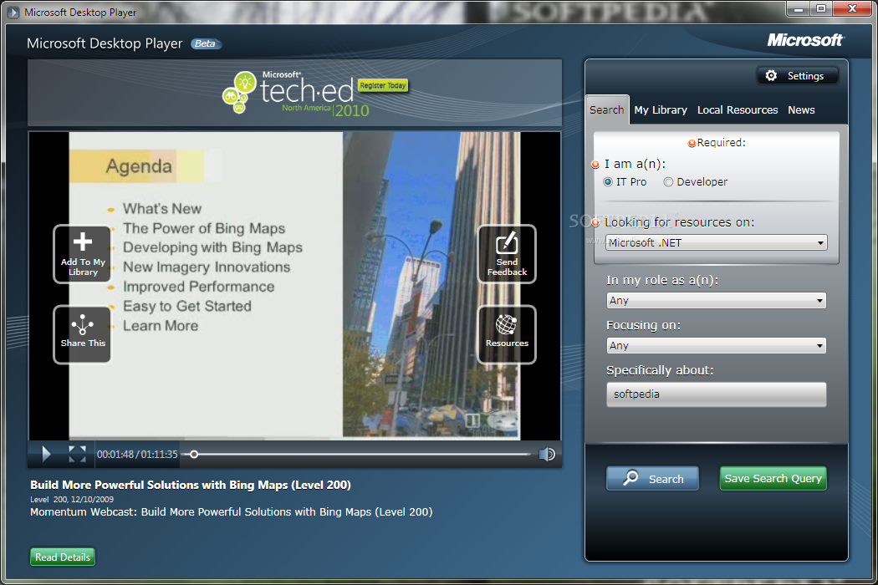Minimize the Microsoft Desktop Player window
This screenshot has height=585, width=878.
(799, 8)
